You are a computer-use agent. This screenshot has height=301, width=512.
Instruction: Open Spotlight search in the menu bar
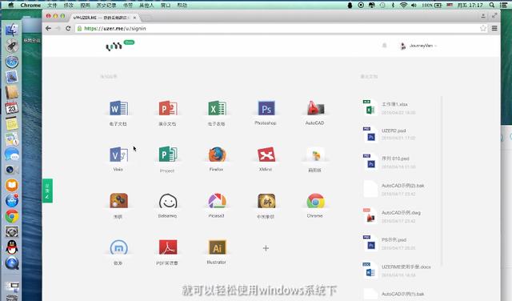pyautogui.click(x=492, y=6)
